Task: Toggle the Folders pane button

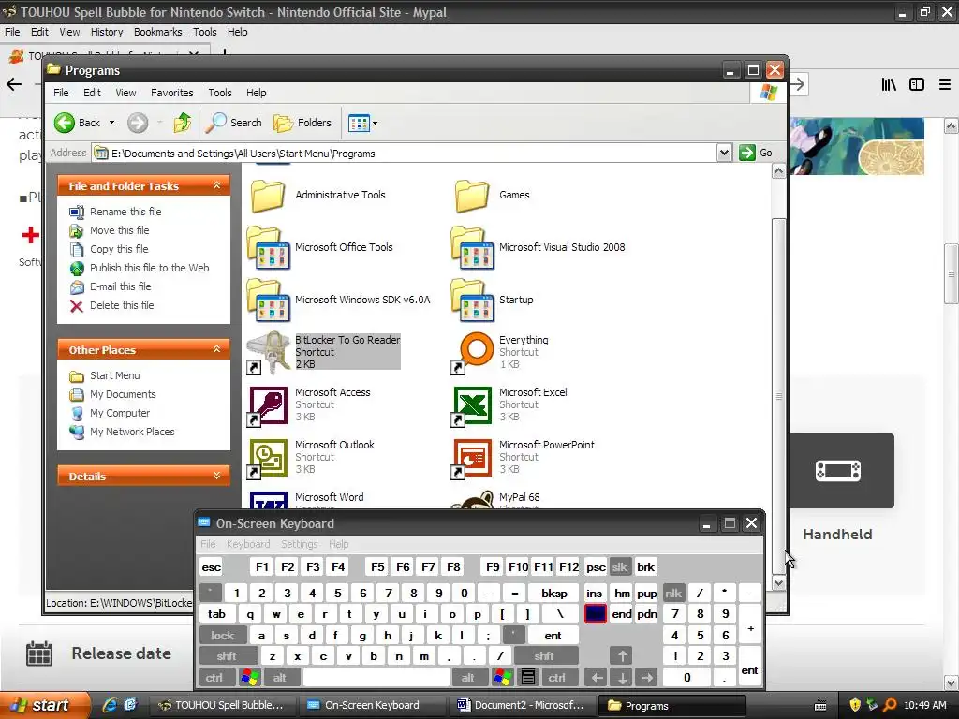Action: click(302, 123)
